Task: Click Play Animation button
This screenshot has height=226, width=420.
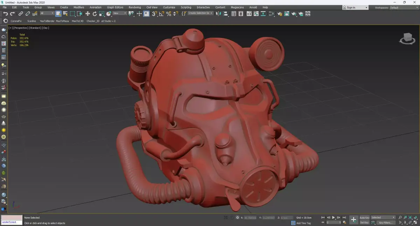Action: 334,218
